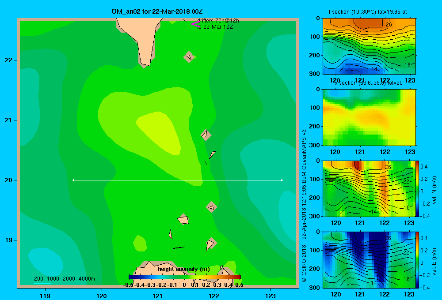Click the latitude 19 label on main map

pos(9,240)
